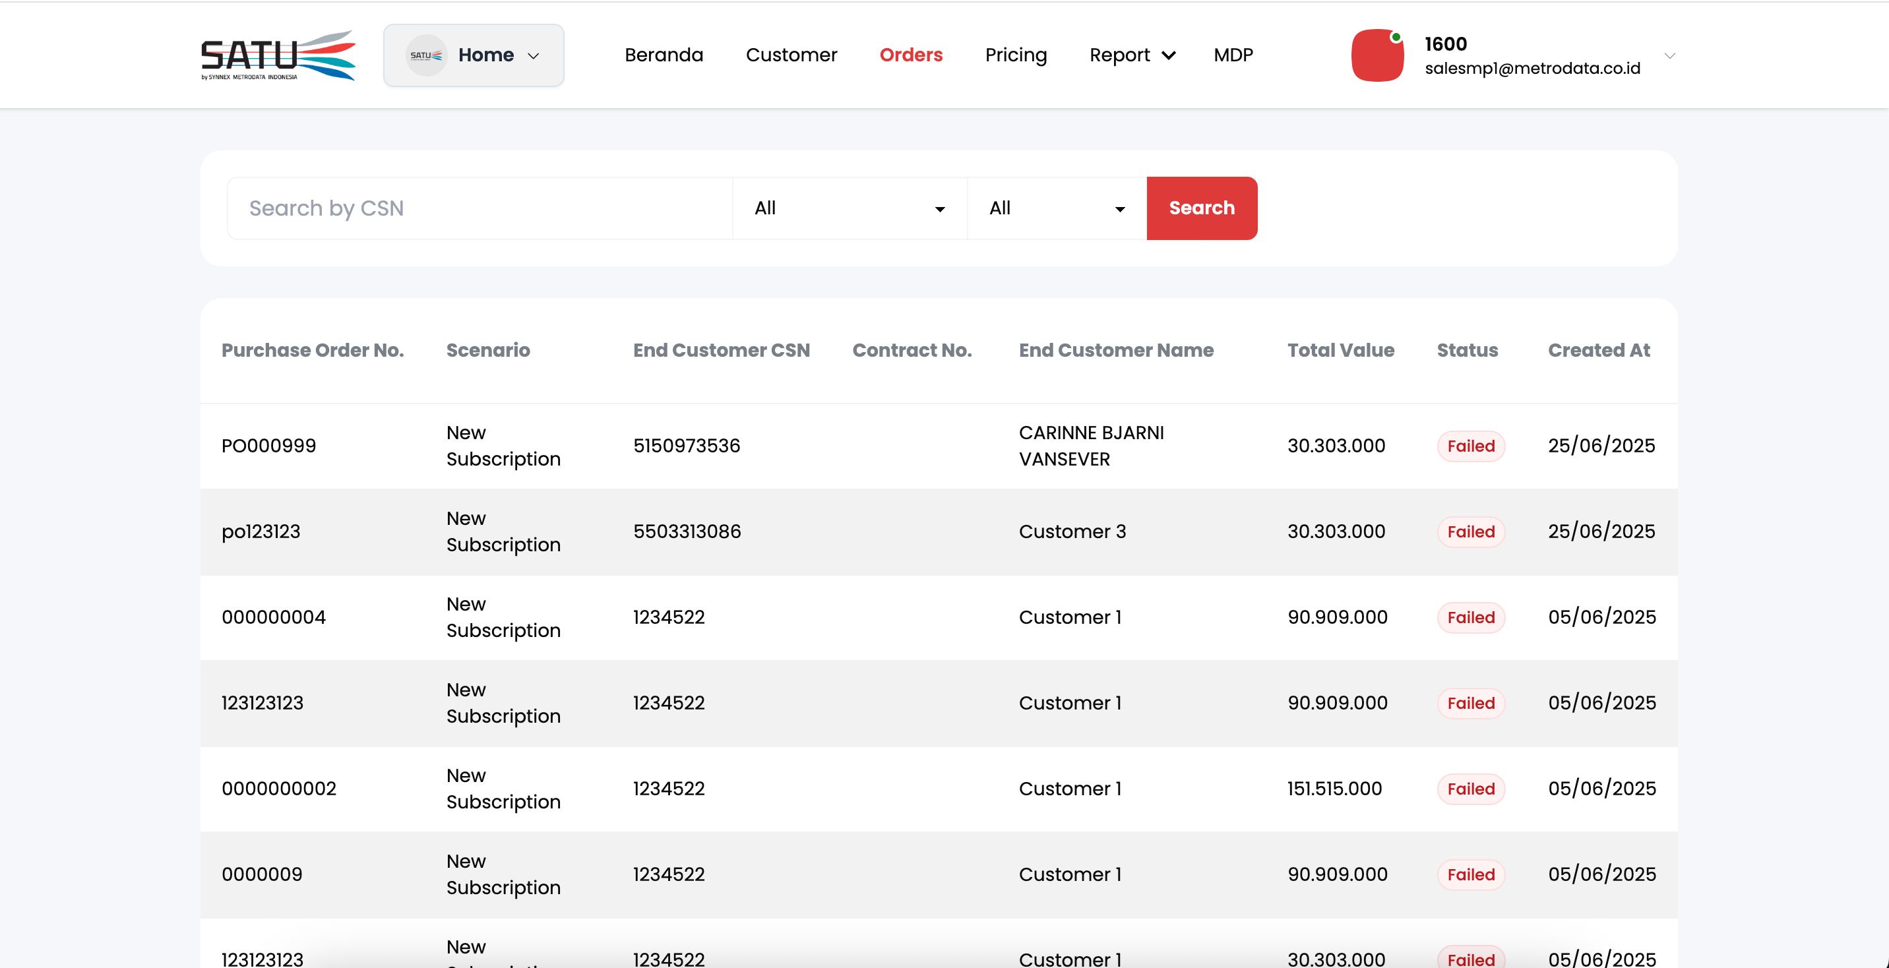Click the small SATU icon in Home selector
The height and width of the screenshot is (968, 1889).
(x=426, y=55)
